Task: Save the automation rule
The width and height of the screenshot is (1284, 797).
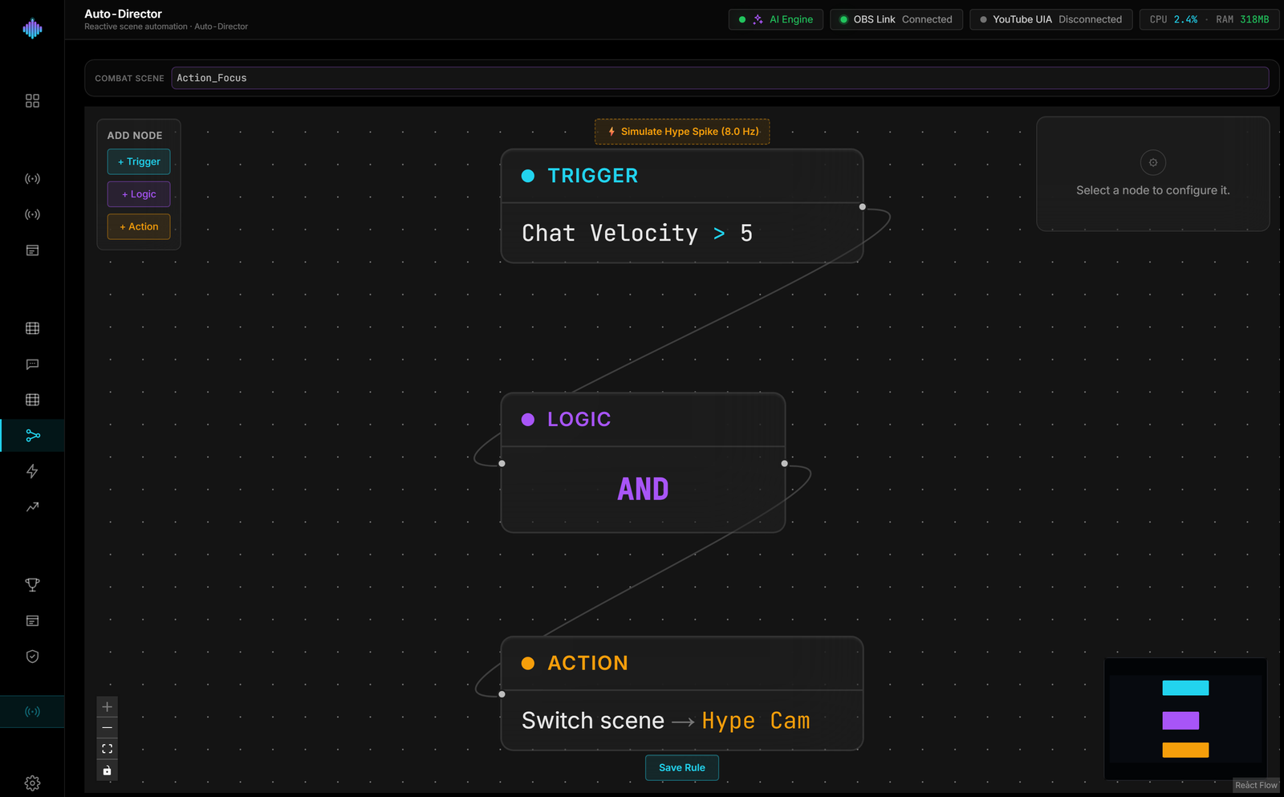Action: [682, 768]
